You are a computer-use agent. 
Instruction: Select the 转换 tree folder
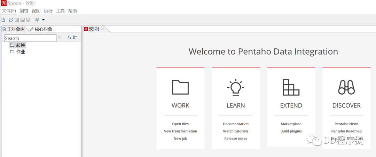pos(17,45)
